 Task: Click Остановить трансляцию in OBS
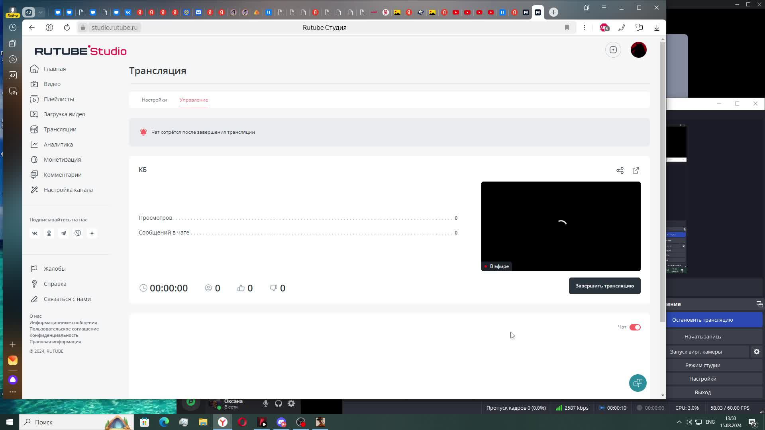(702, 320)
